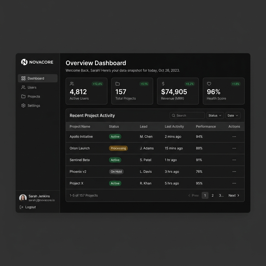Screen dimensions: 266x266
Task: Click the sarah.j@novacore.io email address
Action: (x=42, y=200)
